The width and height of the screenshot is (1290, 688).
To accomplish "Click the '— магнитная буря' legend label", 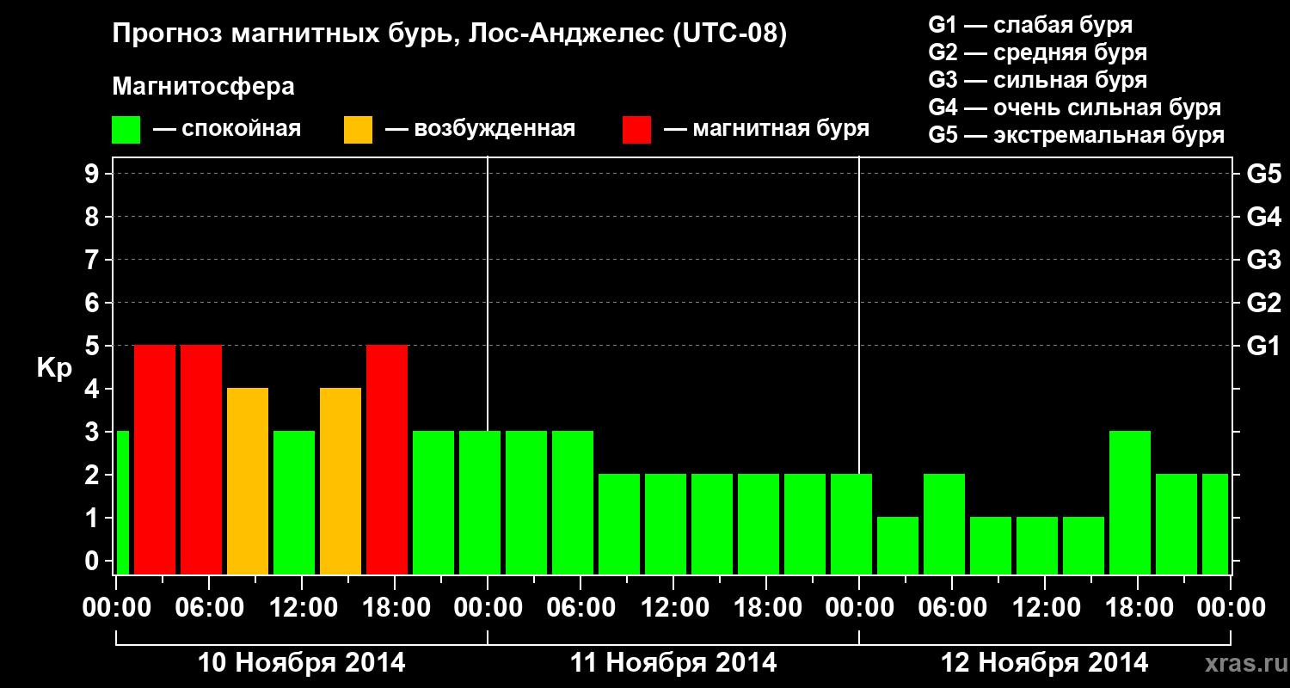I will (x=766, y=129).
